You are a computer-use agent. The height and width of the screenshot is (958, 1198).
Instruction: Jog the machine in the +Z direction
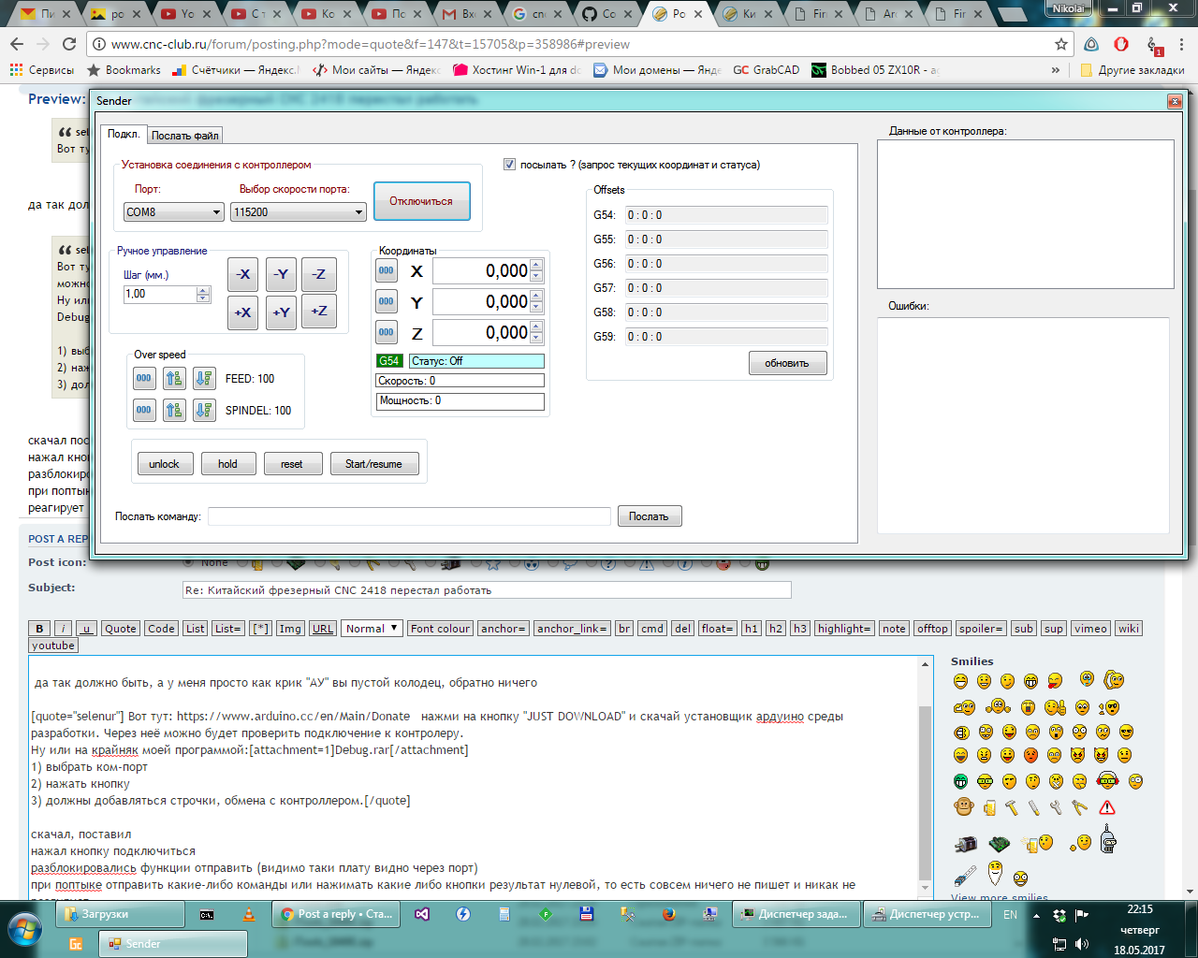tap(320, 311)
